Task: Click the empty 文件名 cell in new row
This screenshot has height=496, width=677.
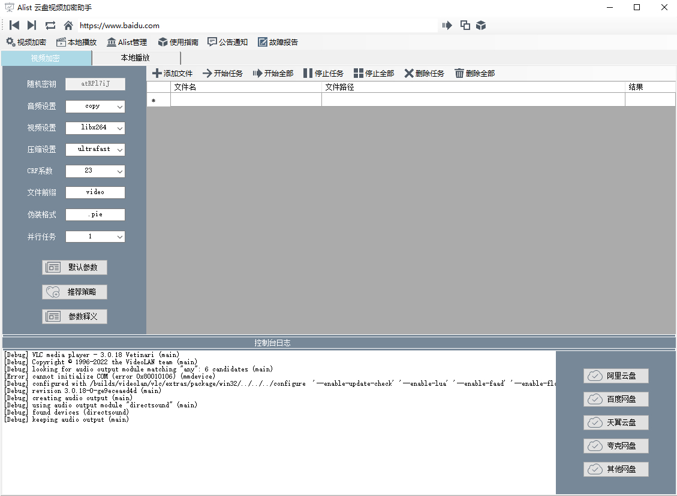Action: pyautogui.click(x=246, y=100)
